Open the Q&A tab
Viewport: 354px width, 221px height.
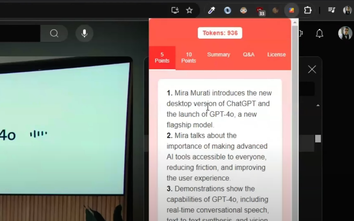249,55
